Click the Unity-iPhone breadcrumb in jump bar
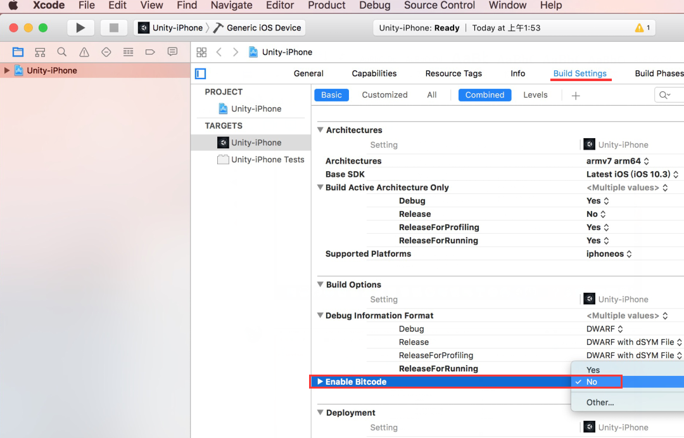 (x=281, y=53)
